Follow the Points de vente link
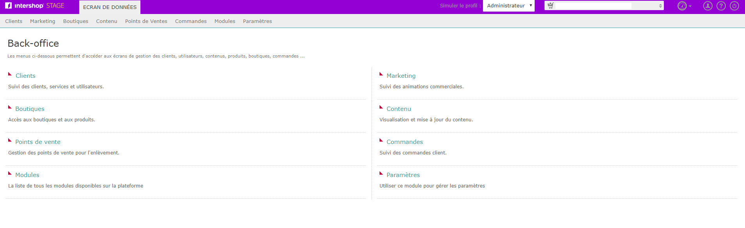745x228 pixels. (38, 142)
